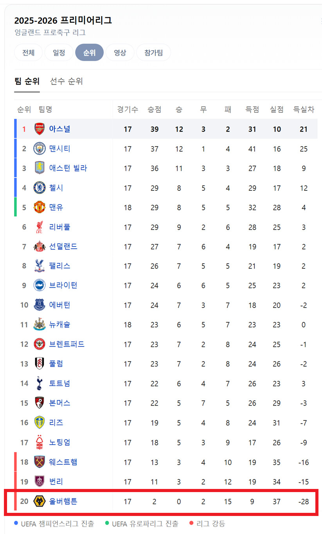
Task: Open the 맨유 team link
Action: [56, 207]
